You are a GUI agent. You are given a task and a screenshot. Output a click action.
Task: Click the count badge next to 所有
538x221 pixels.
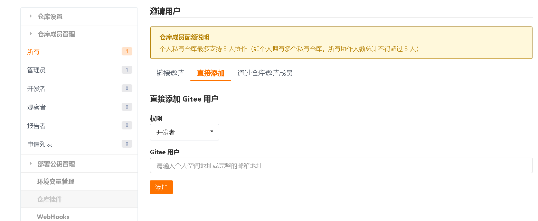(x=127, y=52)
